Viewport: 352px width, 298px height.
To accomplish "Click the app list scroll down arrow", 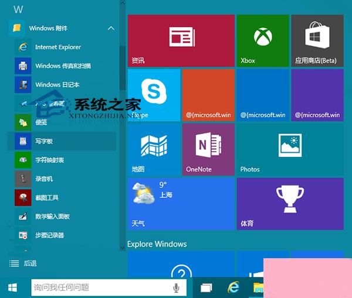I will coord(123,248).
